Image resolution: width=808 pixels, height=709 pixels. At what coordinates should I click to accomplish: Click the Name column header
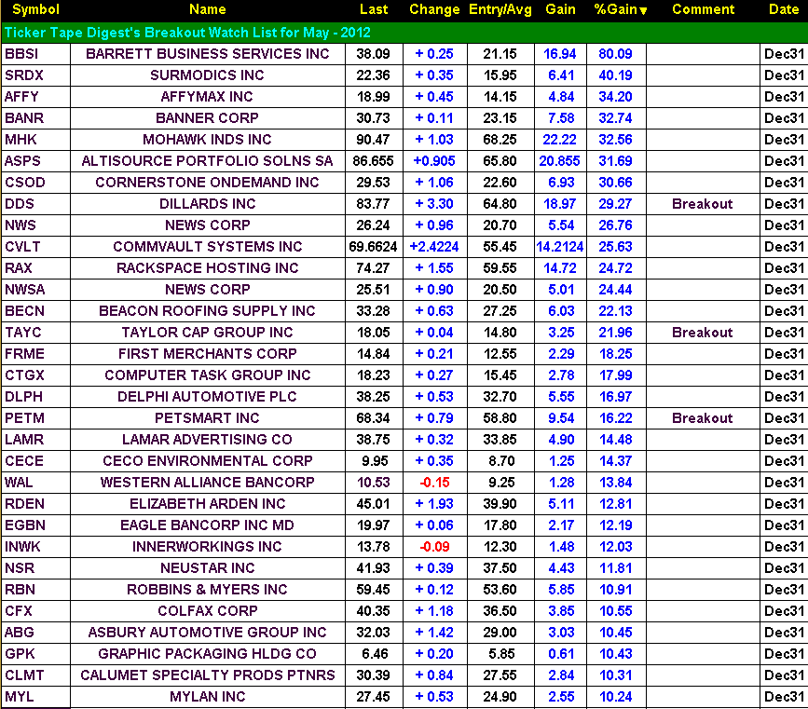click(x=207, y=9)
